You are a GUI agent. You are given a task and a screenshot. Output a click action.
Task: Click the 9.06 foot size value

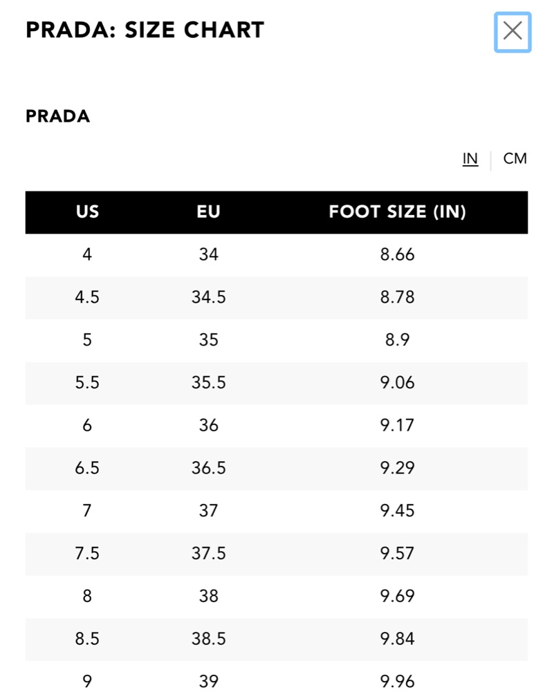click(x=397, y=382)
